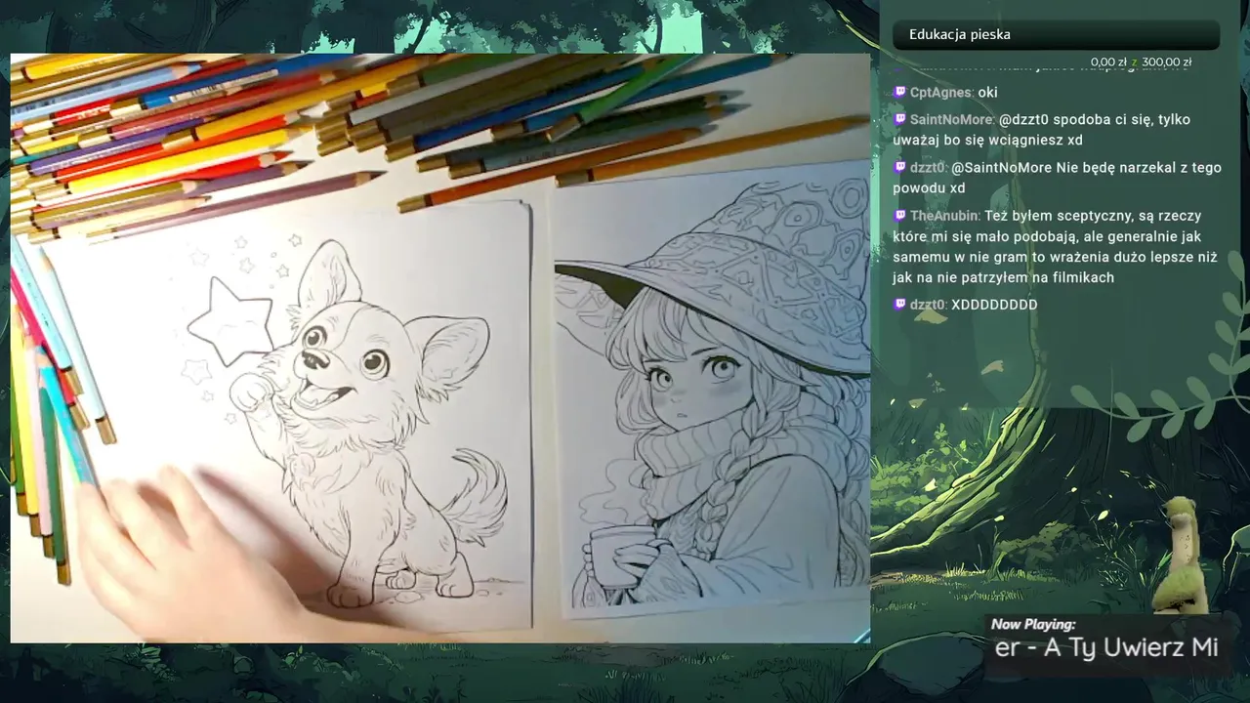1250x703 pixels.
Task: Click the 'Now Playing:' label
Action: 1033,624
